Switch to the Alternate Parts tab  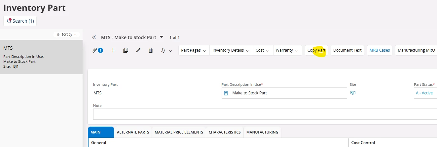tap(133, 132)
